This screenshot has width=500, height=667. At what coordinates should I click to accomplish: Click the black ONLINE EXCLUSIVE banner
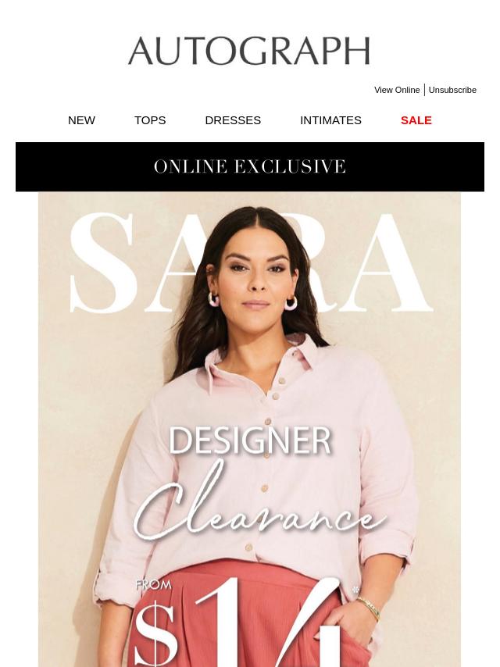tap(250, 167)
